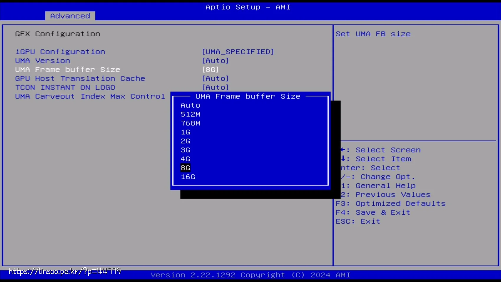Open GPU Host Translation Cache setting

point(80,78)
